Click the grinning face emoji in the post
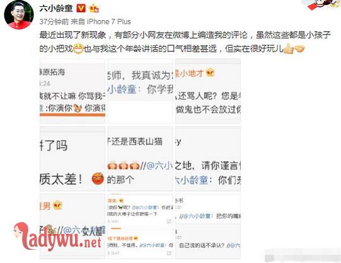 [78, 48]
